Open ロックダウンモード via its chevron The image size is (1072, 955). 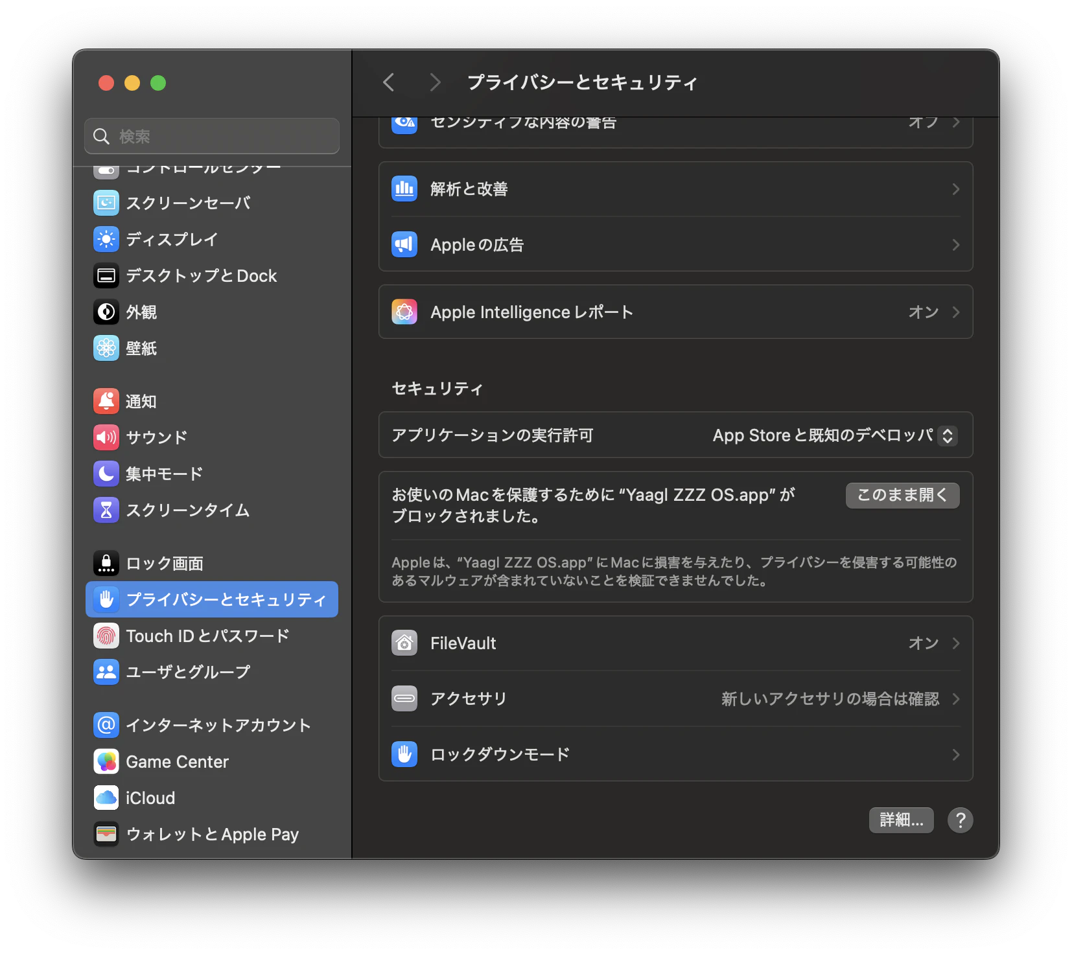[x=956, y=755]
